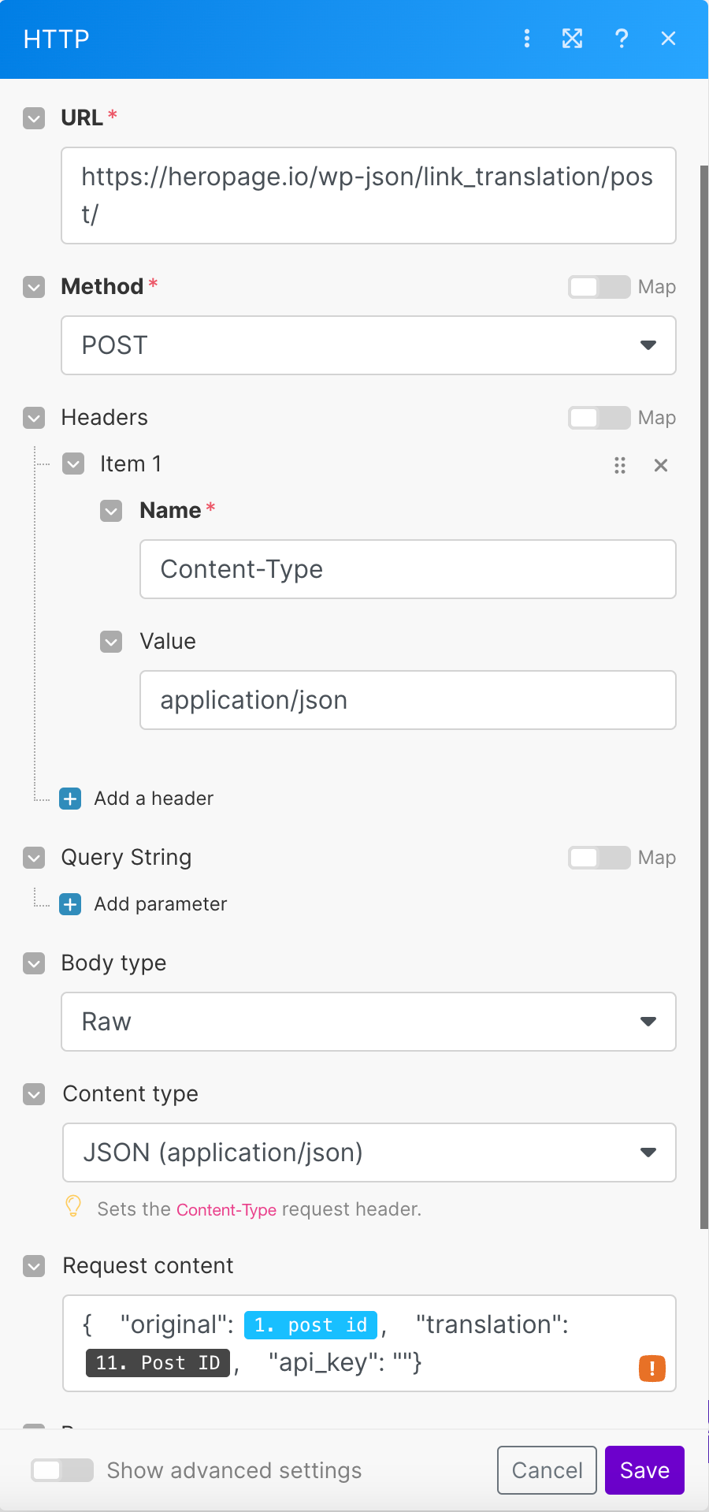Click the orange warning icon in Request content
709x1512 pixels.
click(x=652, y=1369)
